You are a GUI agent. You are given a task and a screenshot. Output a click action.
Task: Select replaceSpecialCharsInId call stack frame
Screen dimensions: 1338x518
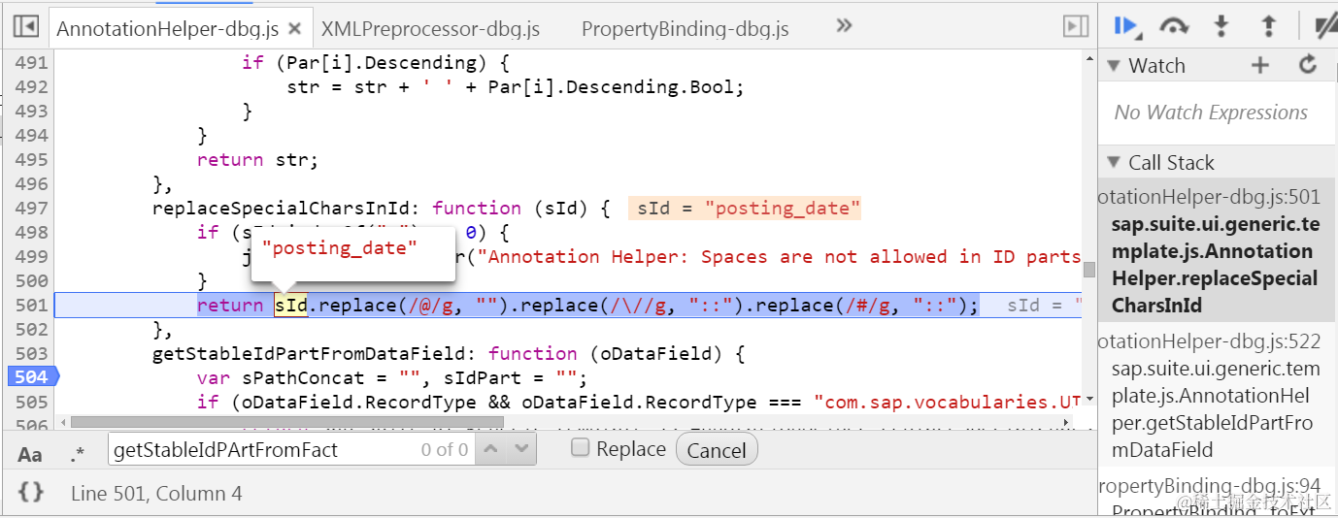(x=1218, y=251)
